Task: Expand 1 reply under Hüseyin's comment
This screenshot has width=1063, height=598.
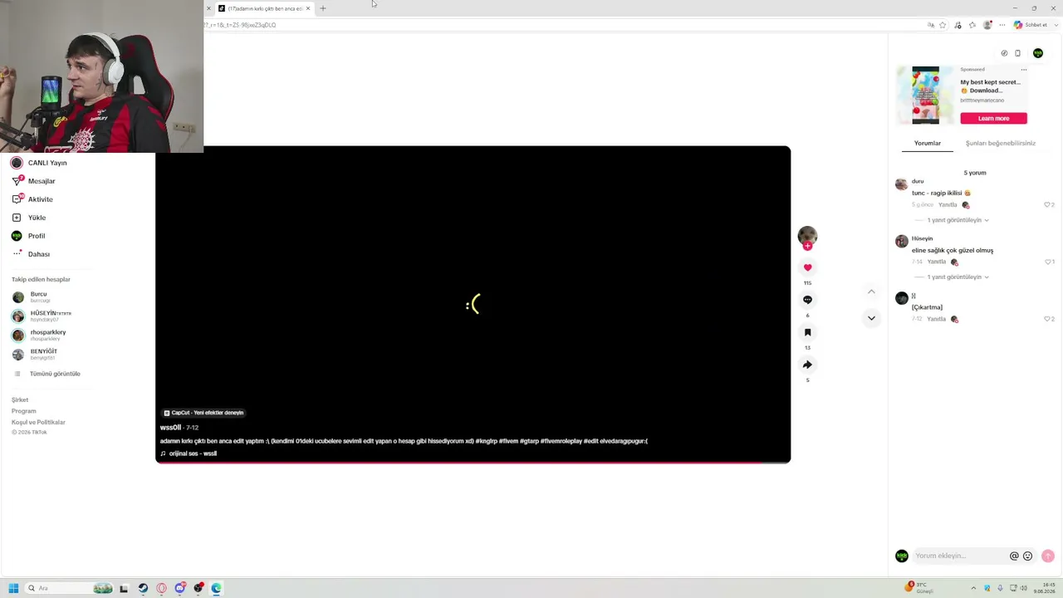Action: coord(958,277)
